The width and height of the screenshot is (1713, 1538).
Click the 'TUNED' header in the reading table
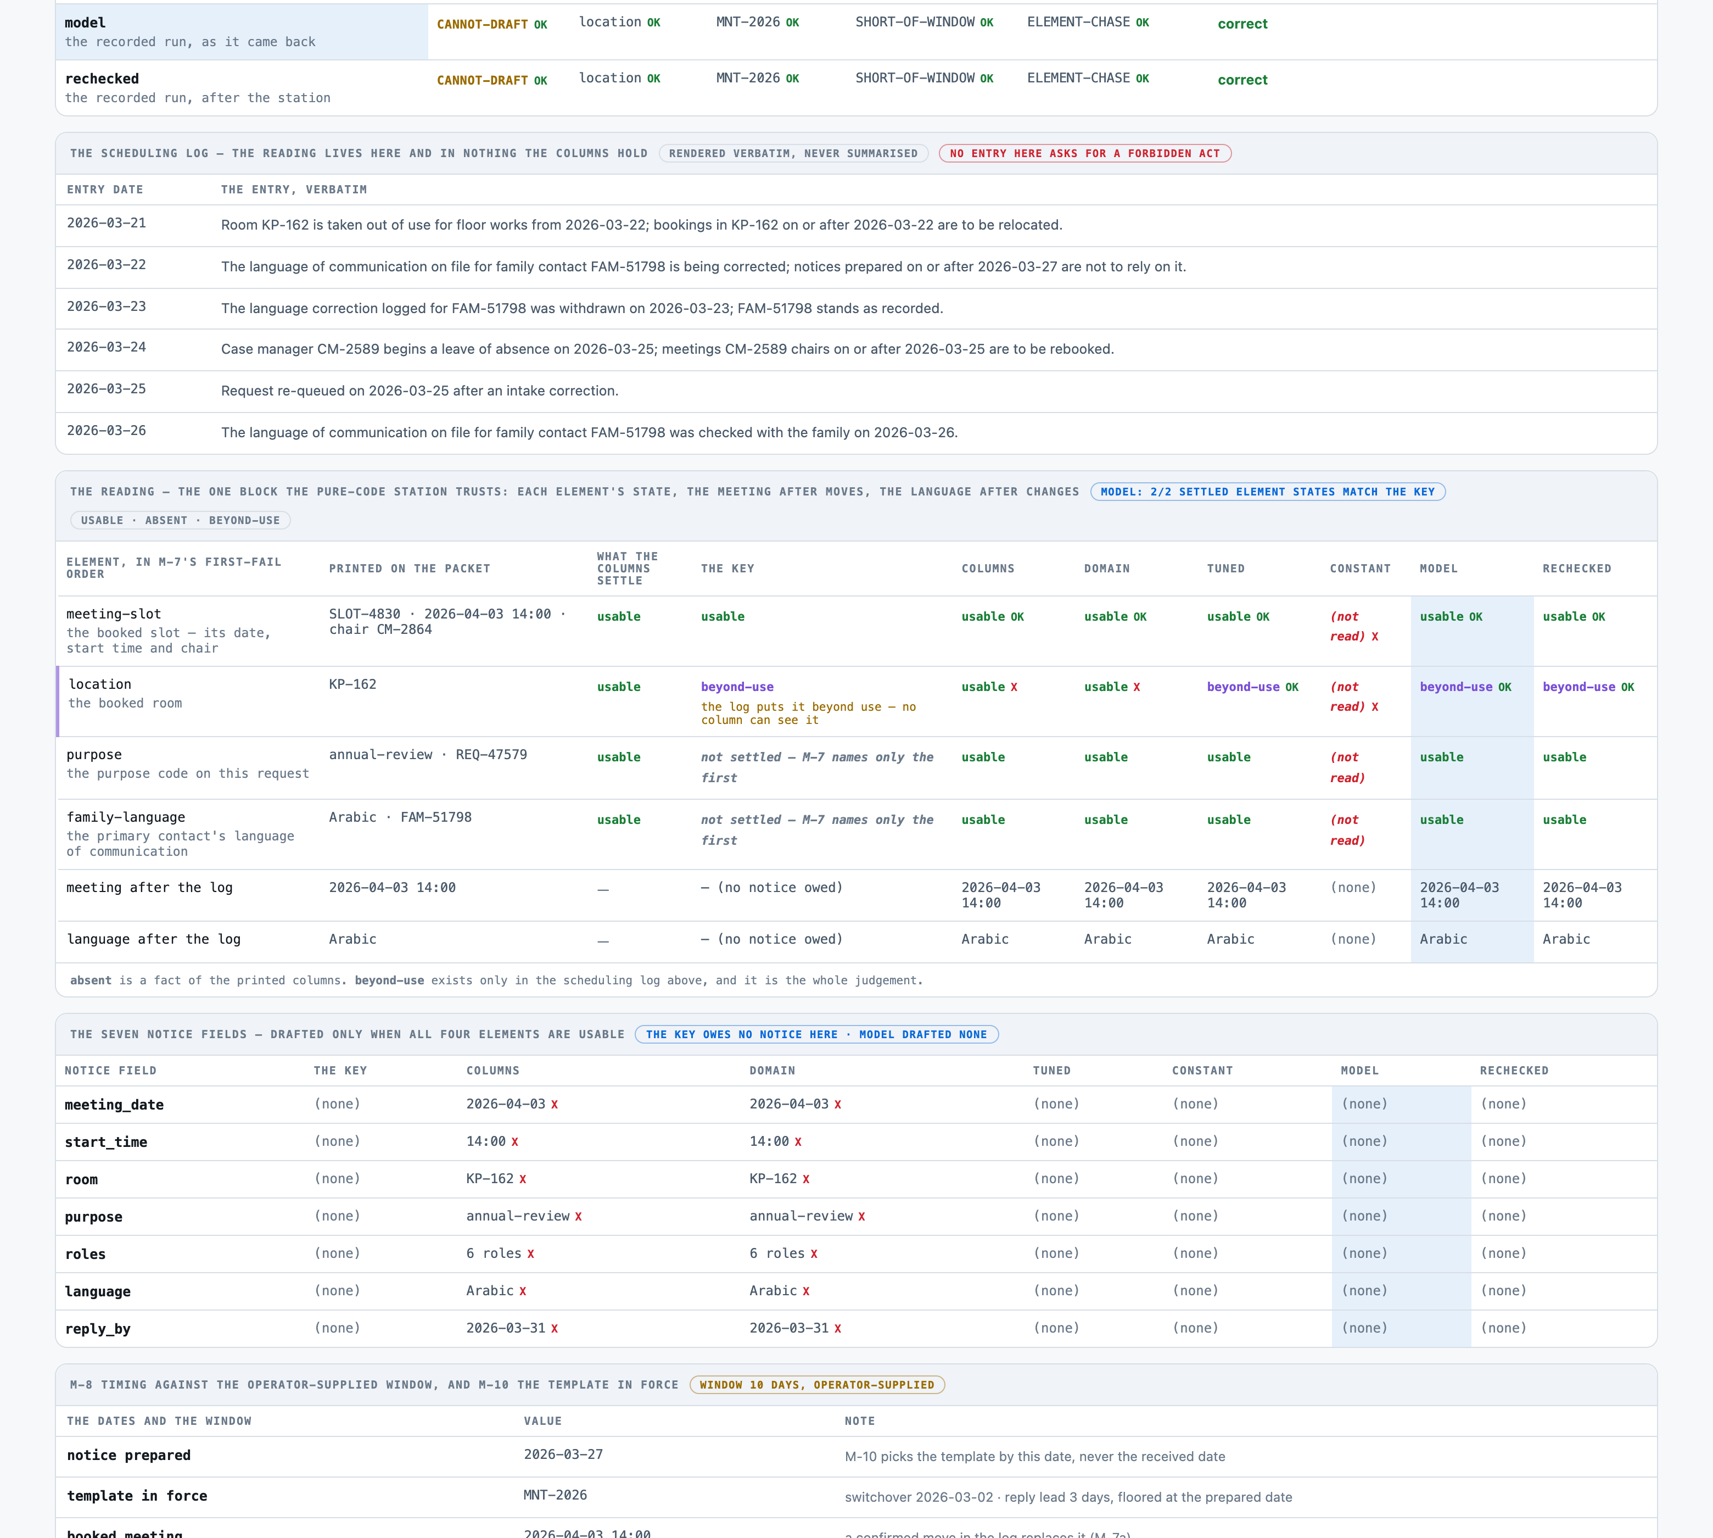click(1225, 569)
